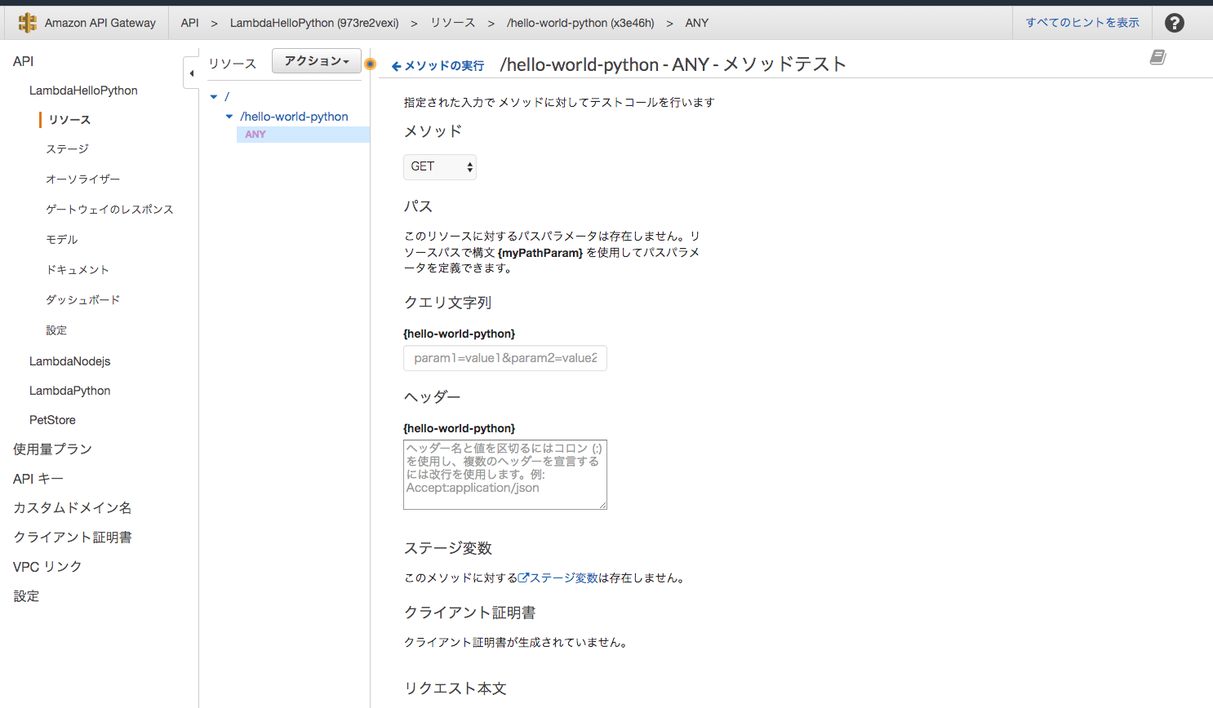
Task: Open LambdaHelloPython in sidebar
Action: (x=83, y=91)
